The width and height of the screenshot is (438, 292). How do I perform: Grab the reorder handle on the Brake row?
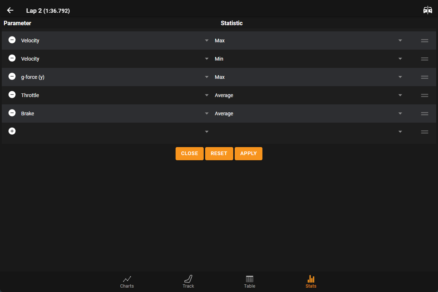(x=424, y=113)
